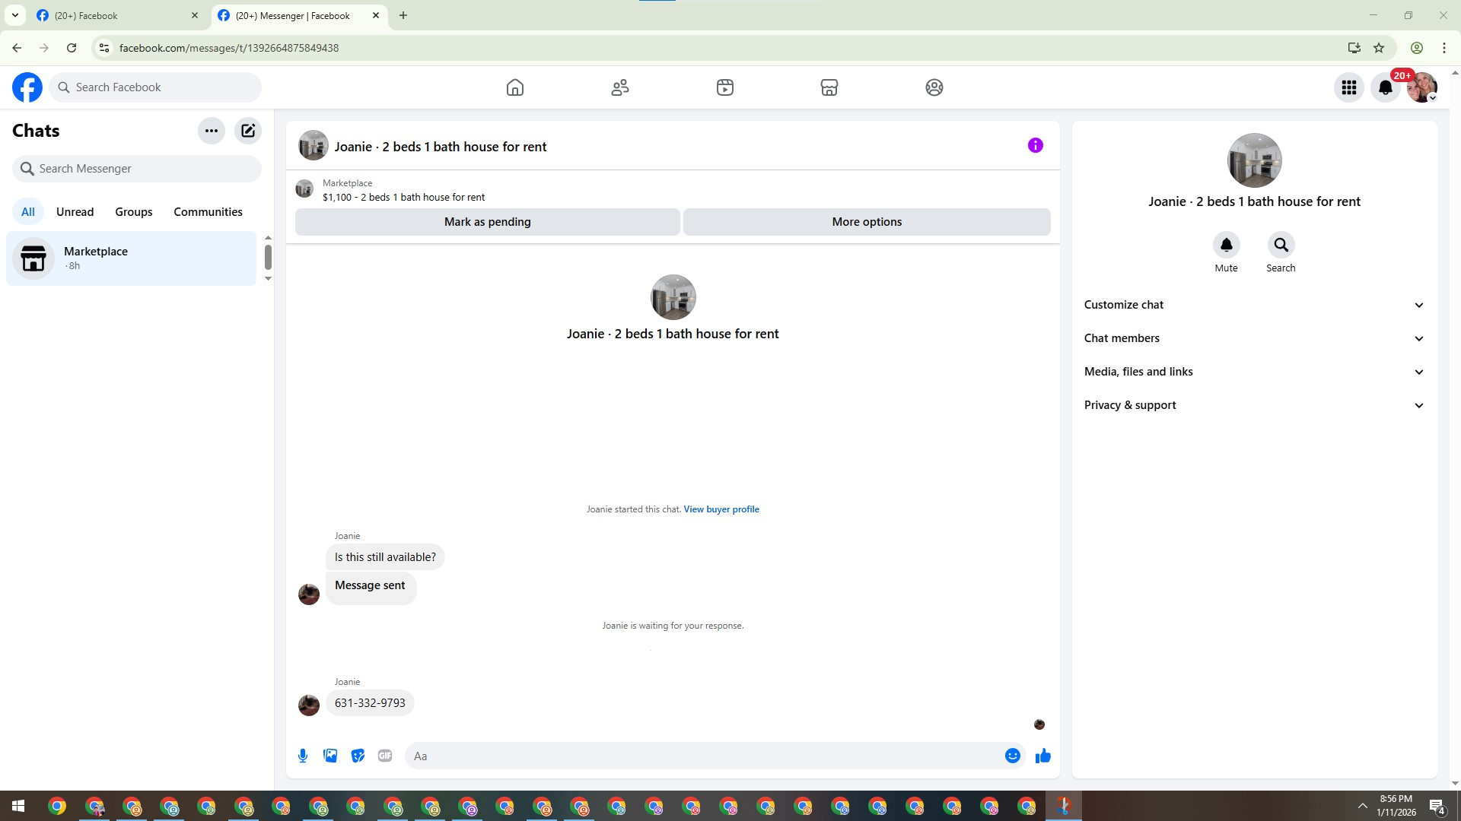Go to the Facebook Home feed icon
This screenshot has width=1461, height=821.
pos(515,87)
